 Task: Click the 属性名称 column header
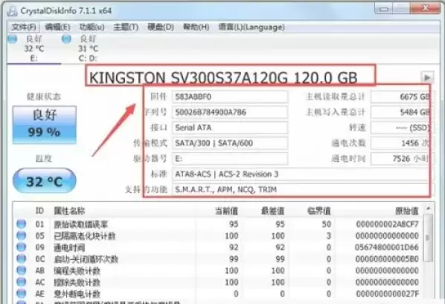[x=69, y=211]
